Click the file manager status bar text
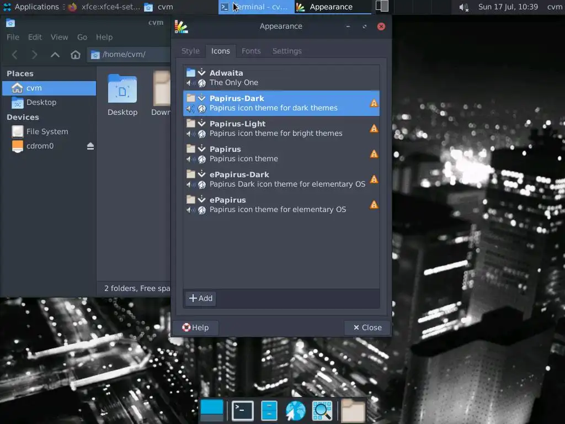The image size is (565, 424). (x=137, y=288)
